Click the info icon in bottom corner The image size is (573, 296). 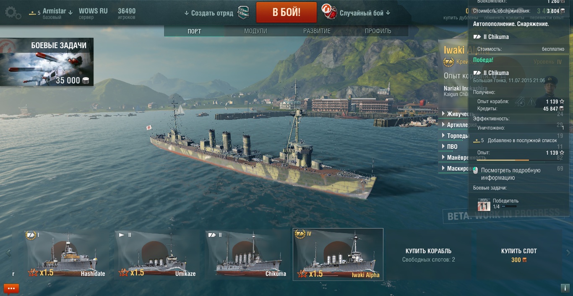coord(565,288)
